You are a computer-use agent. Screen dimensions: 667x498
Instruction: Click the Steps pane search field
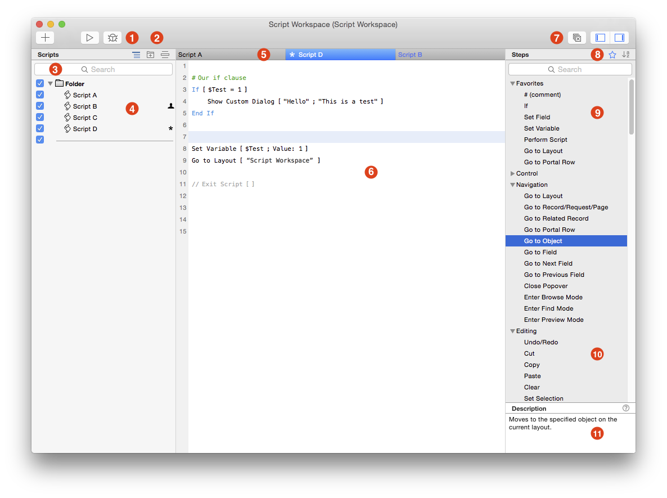point(570,69)
